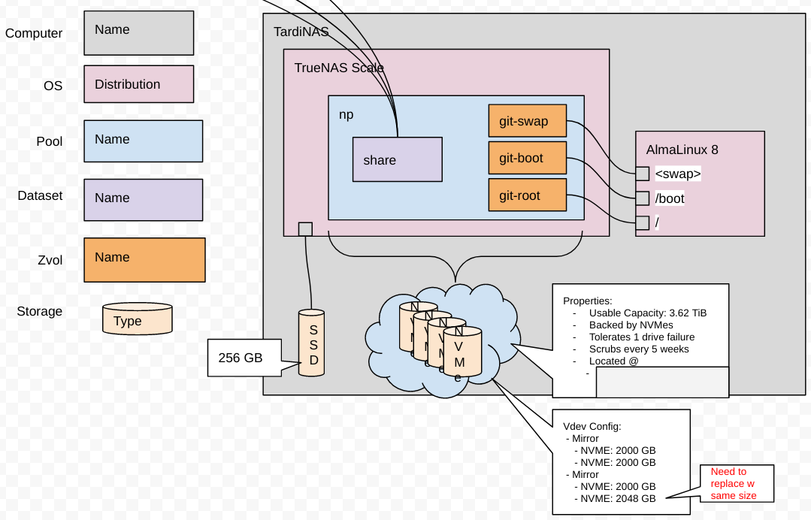Click the '<swap>' mount label
The image size is (811, 520).
(677, 174)
